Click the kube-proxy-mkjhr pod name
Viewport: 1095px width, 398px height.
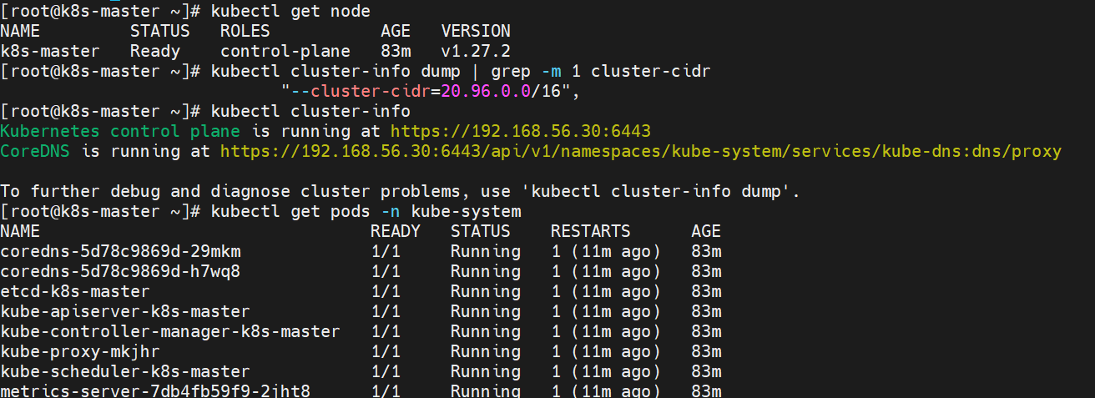click(80, 351)
